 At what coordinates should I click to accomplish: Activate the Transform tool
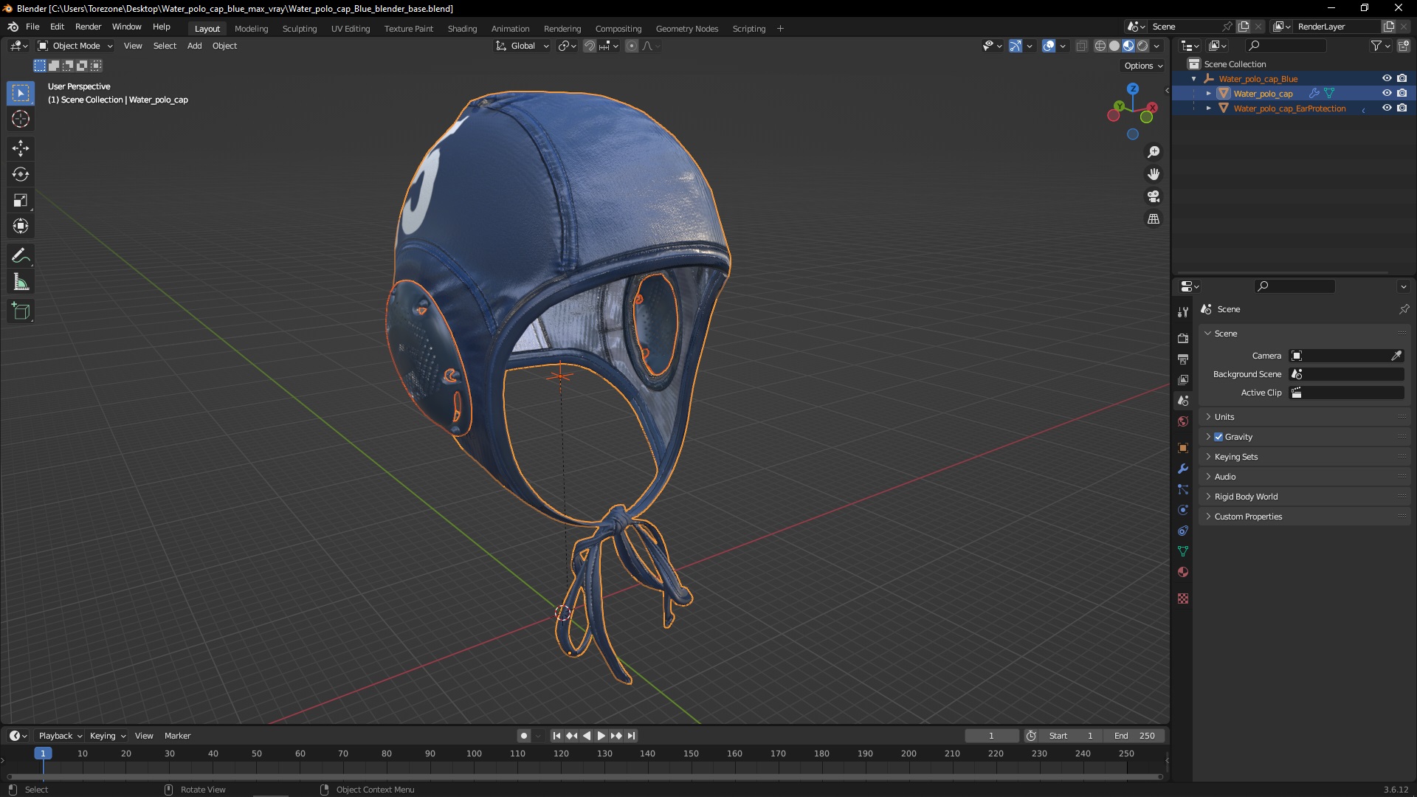(21, 226)
